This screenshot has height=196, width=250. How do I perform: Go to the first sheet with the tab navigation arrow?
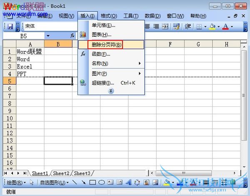pos(5,173)
